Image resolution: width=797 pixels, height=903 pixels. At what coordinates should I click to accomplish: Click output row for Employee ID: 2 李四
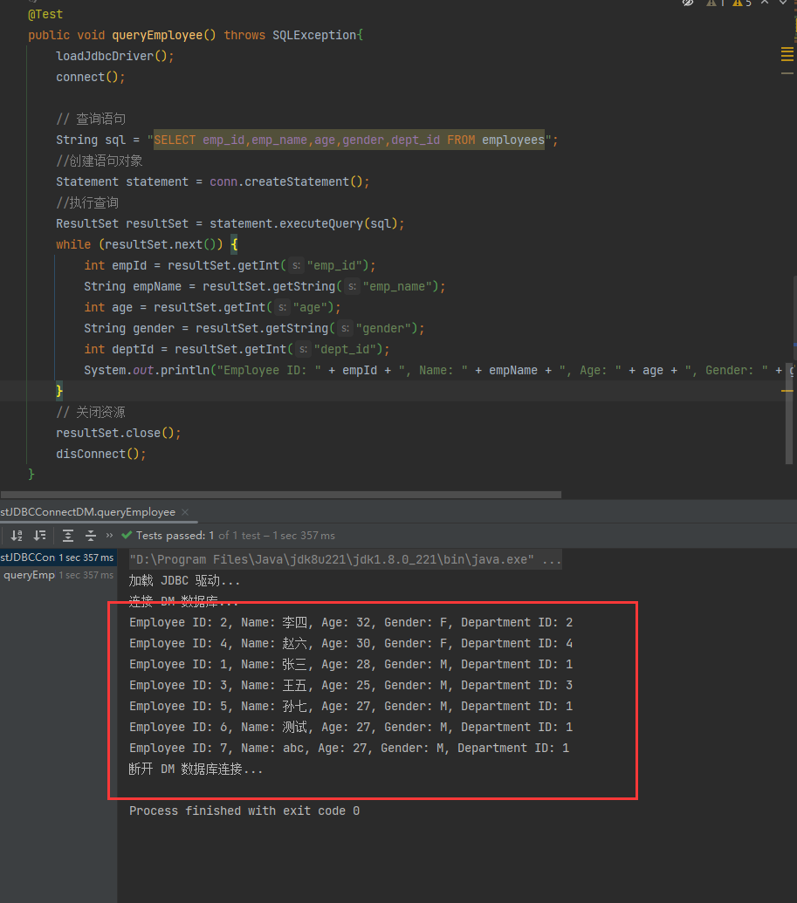[x=351, y=623]
